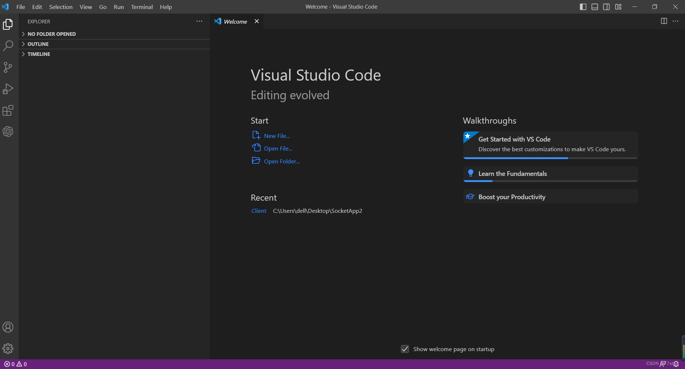The image size is (685, 369).
Task: Open Learn the Fundamentals walkthrough
Action: pyautogui.click(x=551, y=173)
